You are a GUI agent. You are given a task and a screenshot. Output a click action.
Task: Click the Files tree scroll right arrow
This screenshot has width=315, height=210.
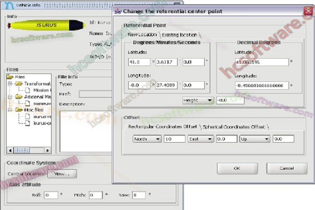[47, 150]
